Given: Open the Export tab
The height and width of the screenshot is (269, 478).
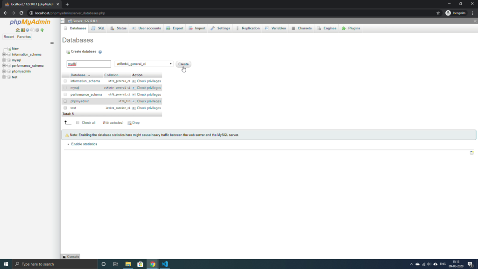Looking at the screenshot, I should coord(175,28).
